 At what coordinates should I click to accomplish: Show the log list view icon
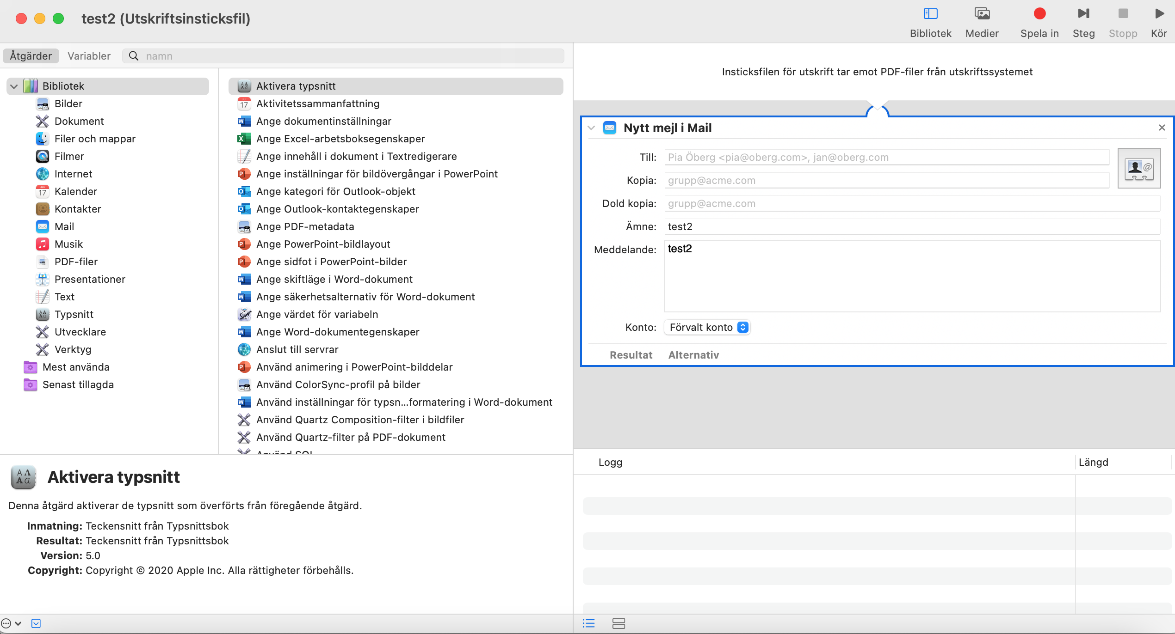pos(588,623)
